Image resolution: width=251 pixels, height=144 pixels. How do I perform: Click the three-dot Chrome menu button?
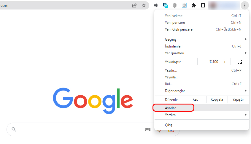tap(245, 5)
